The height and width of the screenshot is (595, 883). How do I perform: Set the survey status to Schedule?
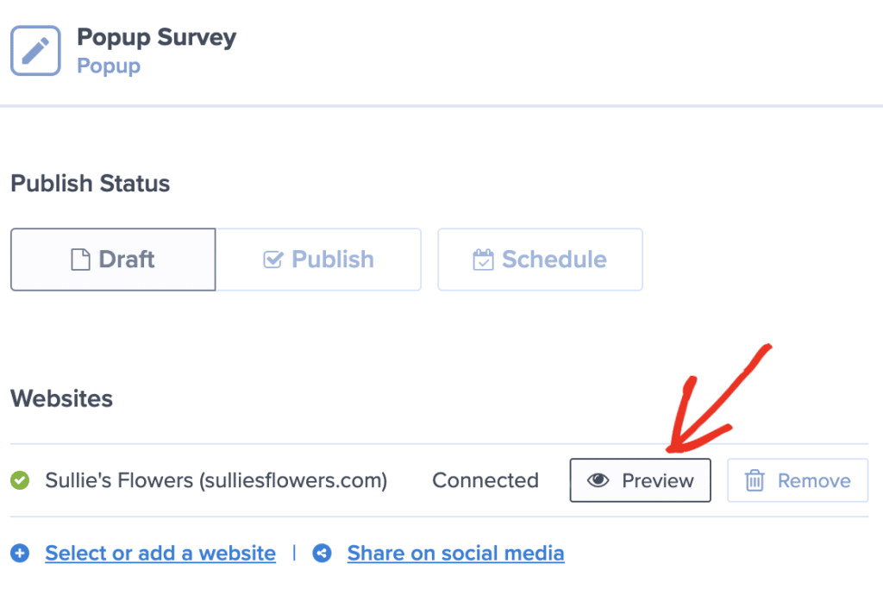click(540, 259)
